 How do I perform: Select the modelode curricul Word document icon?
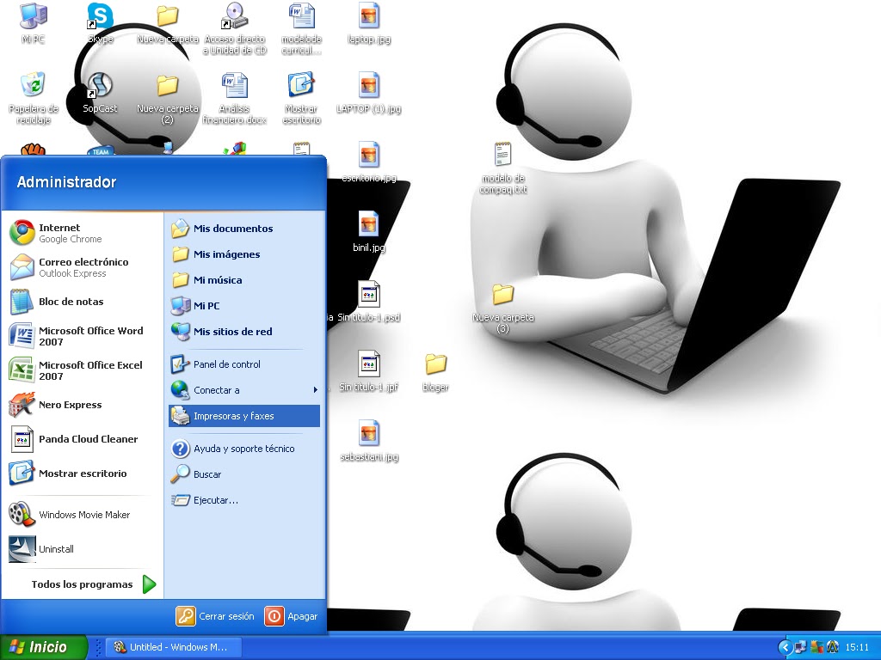[302, 28]
